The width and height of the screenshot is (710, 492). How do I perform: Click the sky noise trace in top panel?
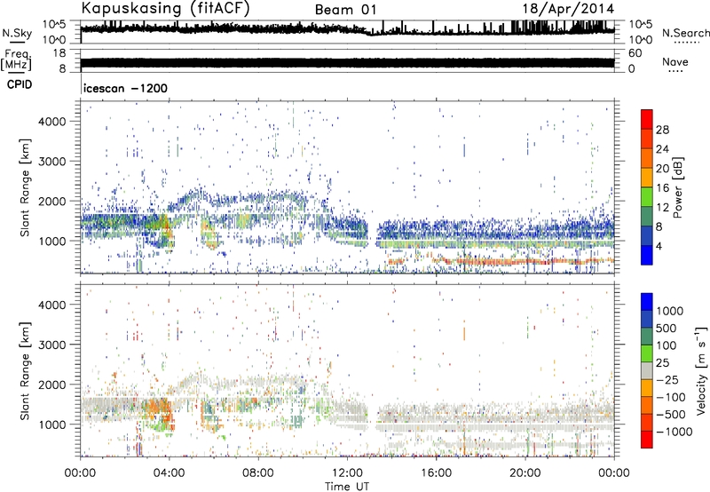click(x=347, y=30)
